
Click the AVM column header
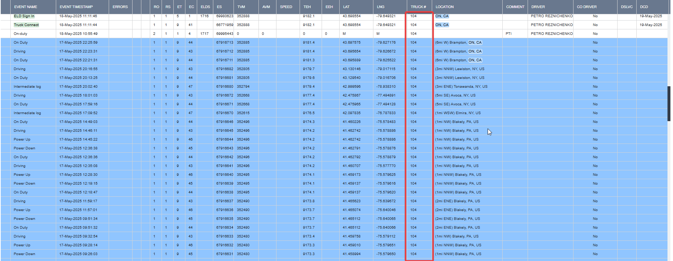[266, 7]
